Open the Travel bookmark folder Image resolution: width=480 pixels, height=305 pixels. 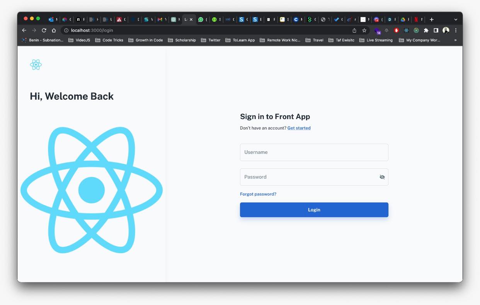coord(314,40)
